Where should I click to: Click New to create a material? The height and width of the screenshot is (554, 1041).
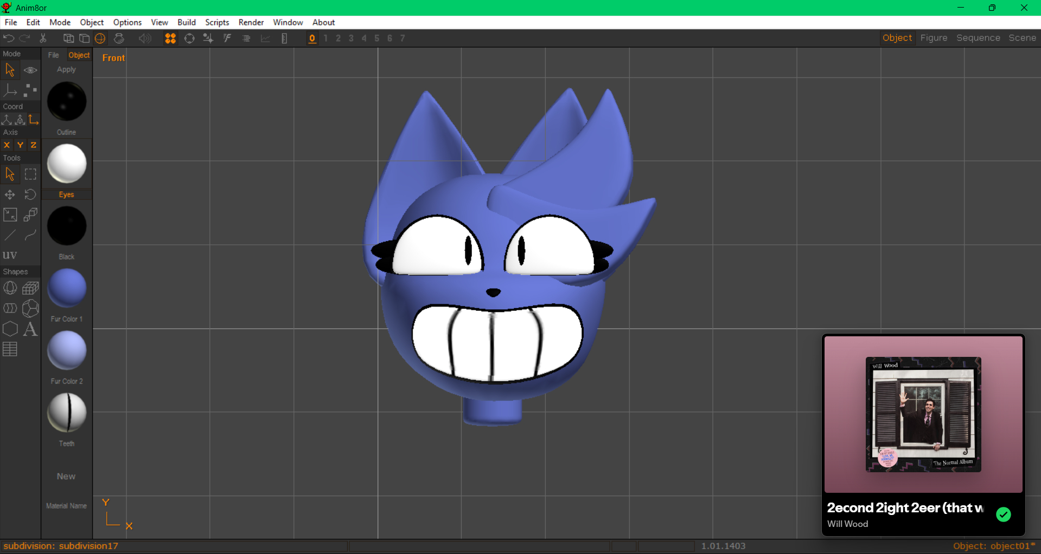pyautogui.click(x=66, y=477)
